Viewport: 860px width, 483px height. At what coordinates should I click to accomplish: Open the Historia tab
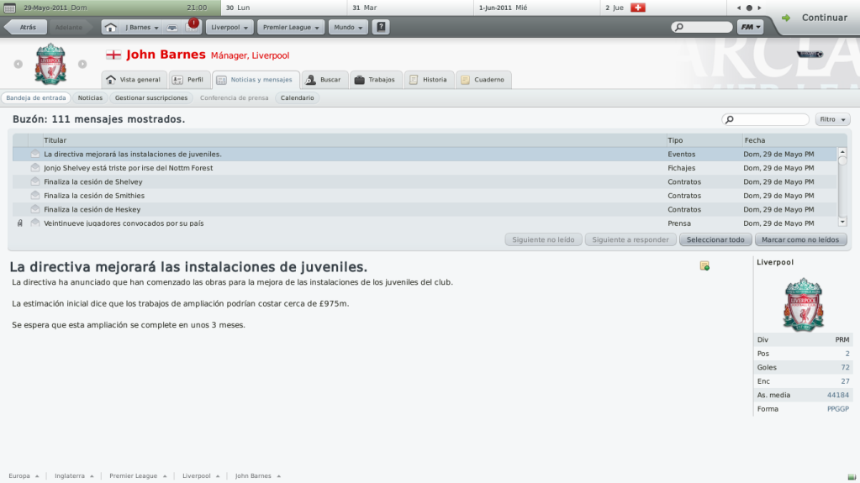[x=429, y=80]
